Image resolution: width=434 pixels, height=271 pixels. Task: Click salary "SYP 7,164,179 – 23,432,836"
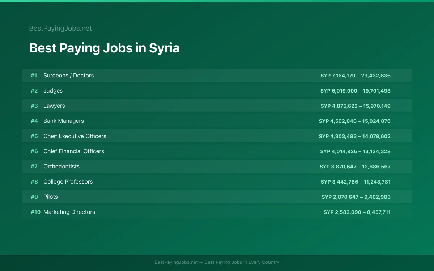(x=356, y=76)
